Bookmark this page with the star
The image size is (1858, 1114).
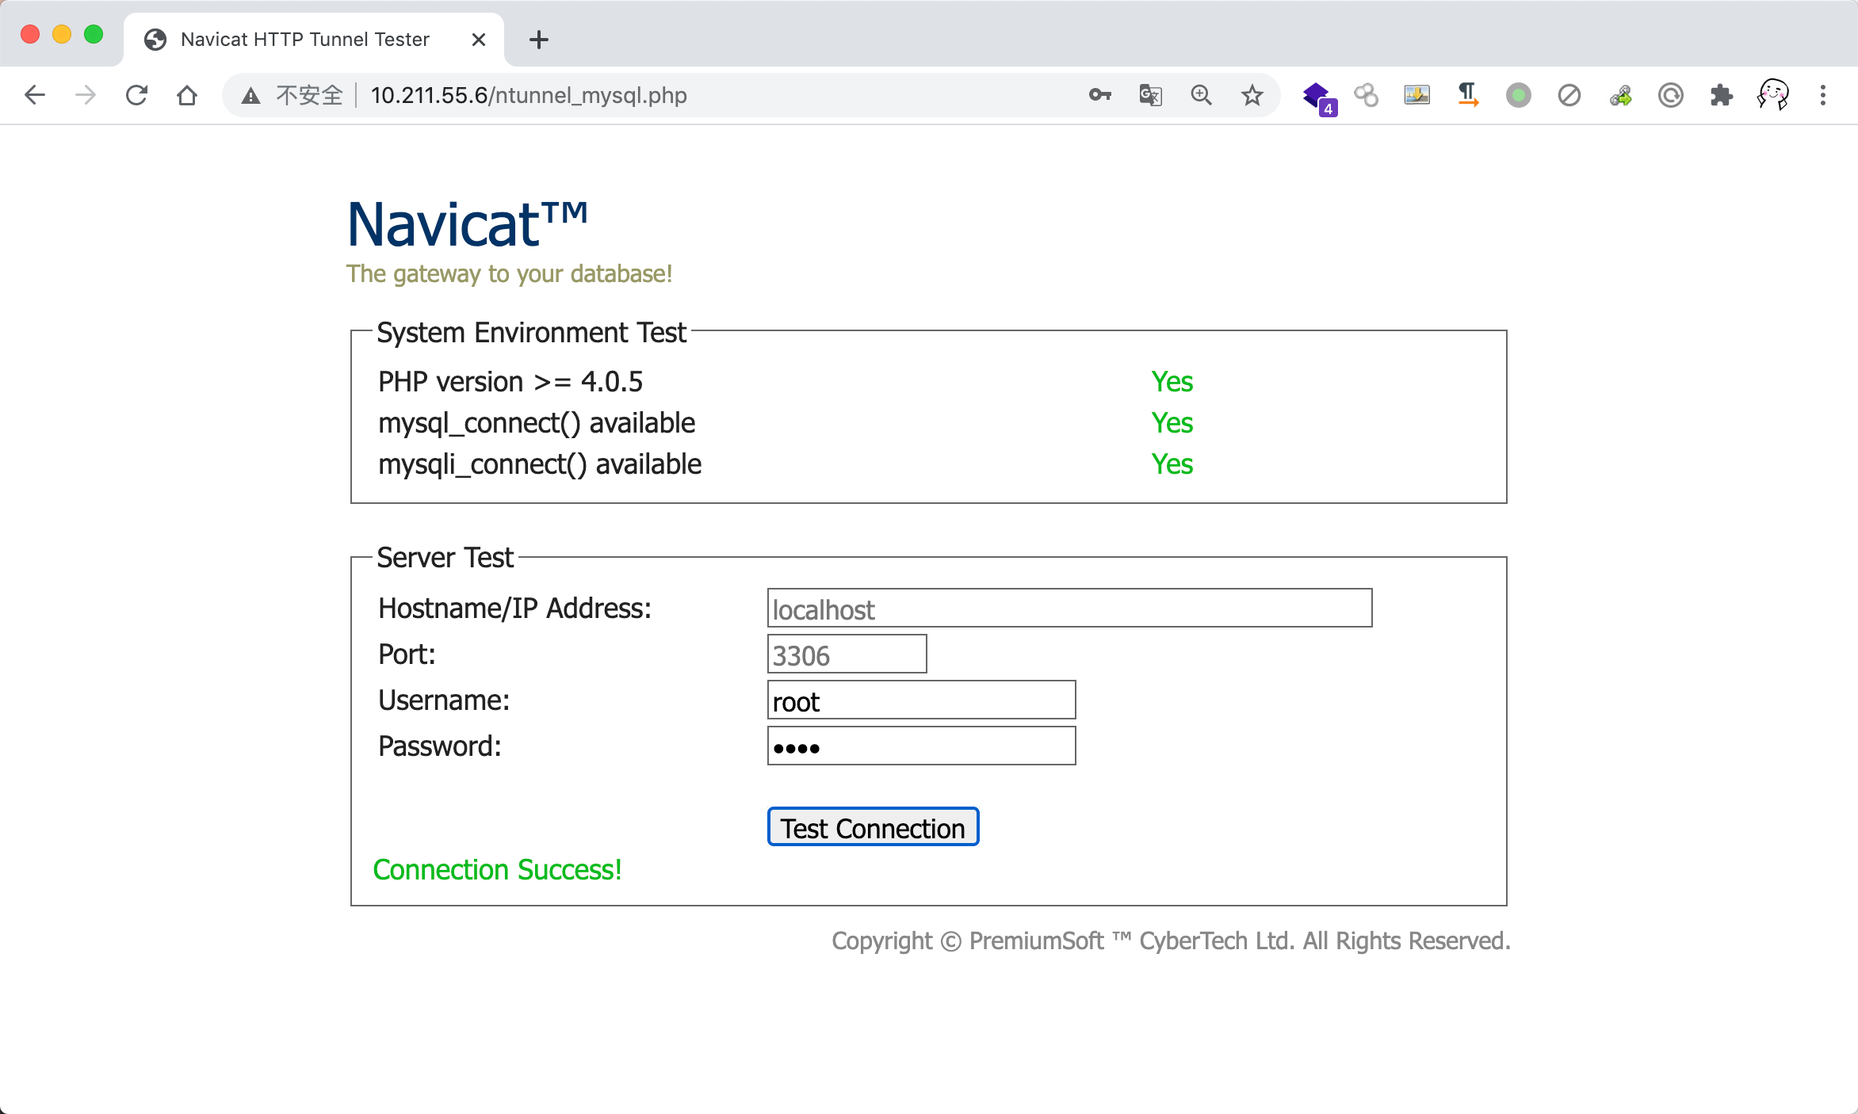tap(1252, 95)
